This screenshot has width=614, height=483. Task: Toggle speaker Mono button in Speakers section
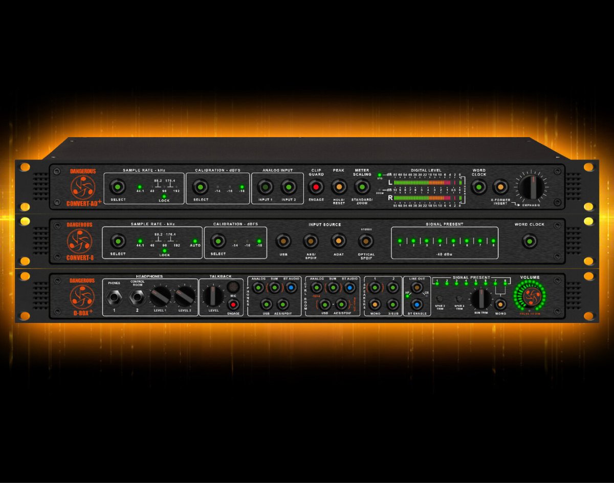(x=375, y=304)
